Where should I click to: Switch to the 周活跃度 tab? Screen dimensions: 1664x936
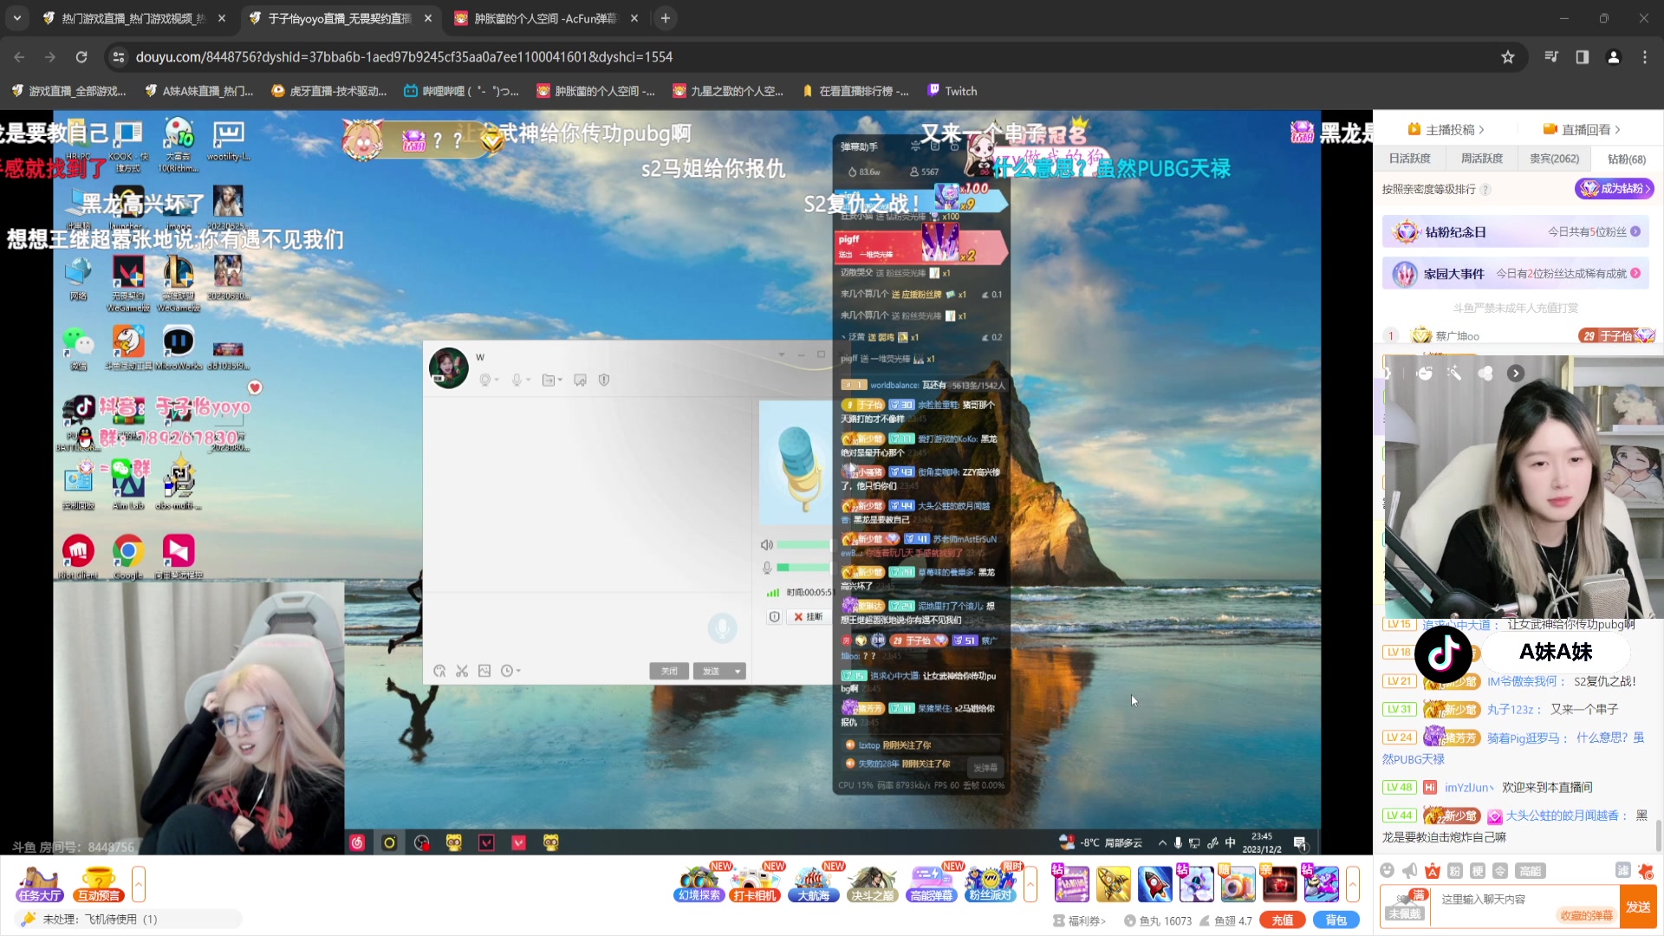click(1482, 159)
